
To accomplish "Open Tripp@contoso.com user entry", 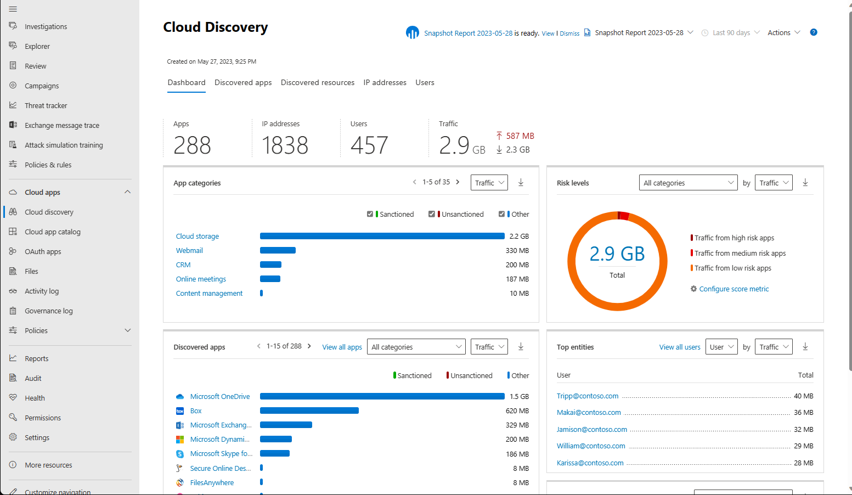I will [x=588, y=396].
